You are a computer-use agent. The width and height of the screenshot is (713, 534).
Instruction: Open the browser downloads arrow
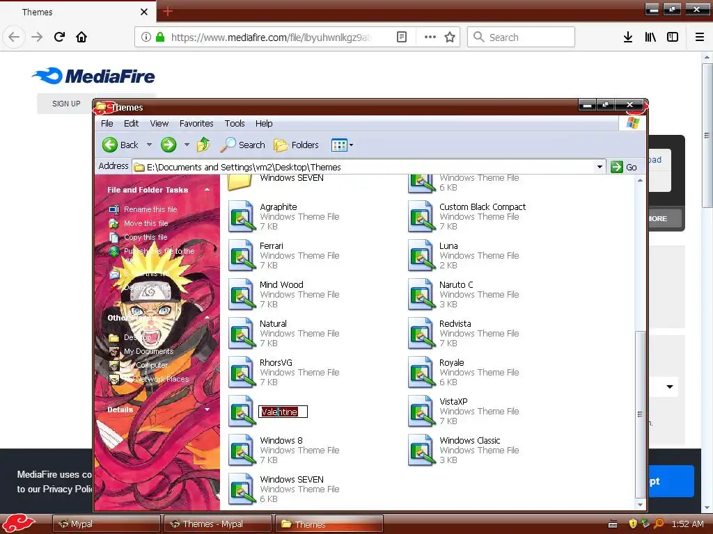point(628,38)
